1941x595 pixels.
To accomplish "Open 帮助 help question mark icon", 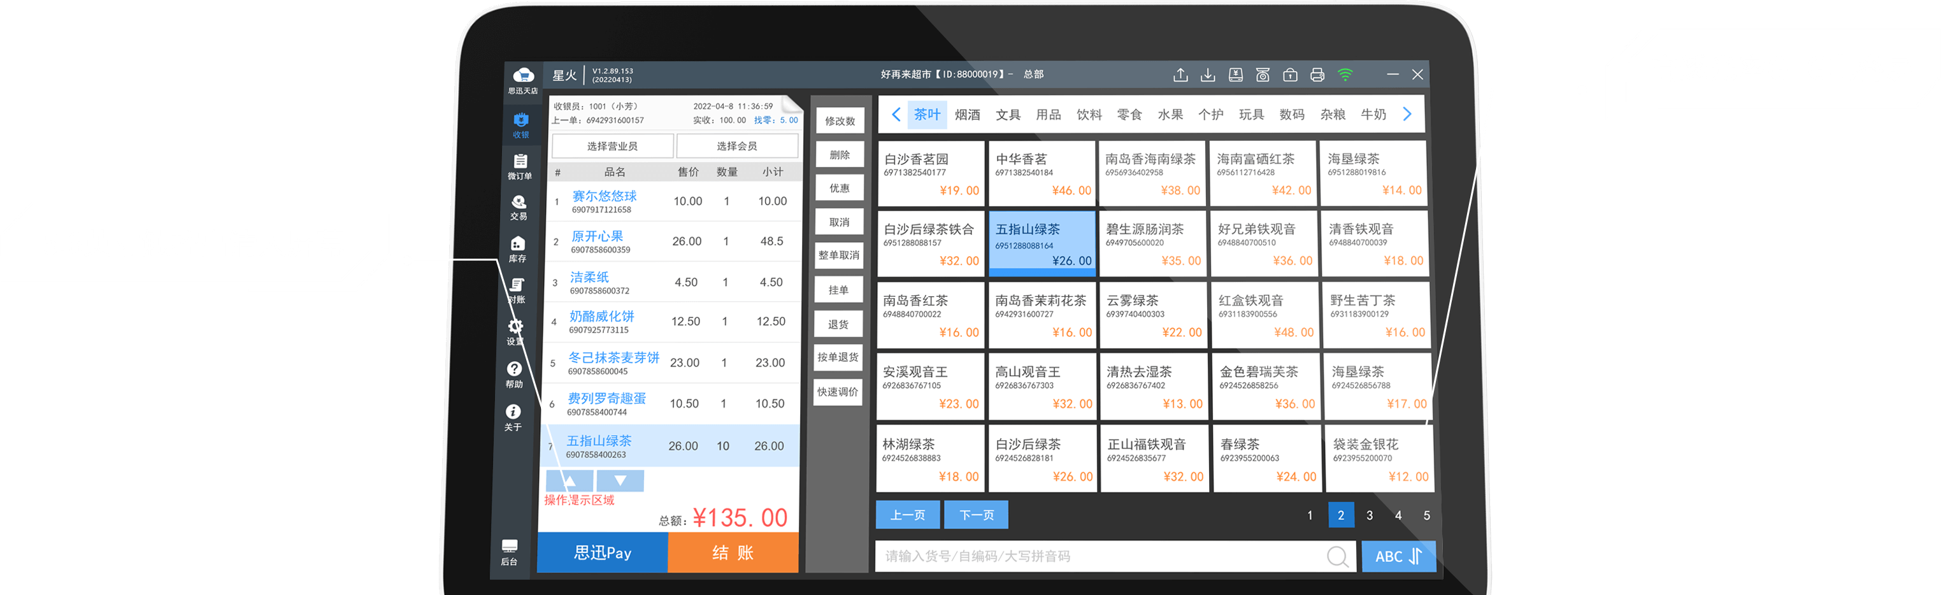I will tap(514, 373).
